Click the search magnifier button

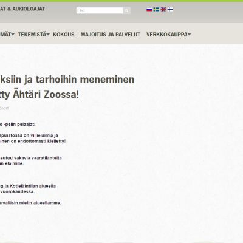[127, 10]
